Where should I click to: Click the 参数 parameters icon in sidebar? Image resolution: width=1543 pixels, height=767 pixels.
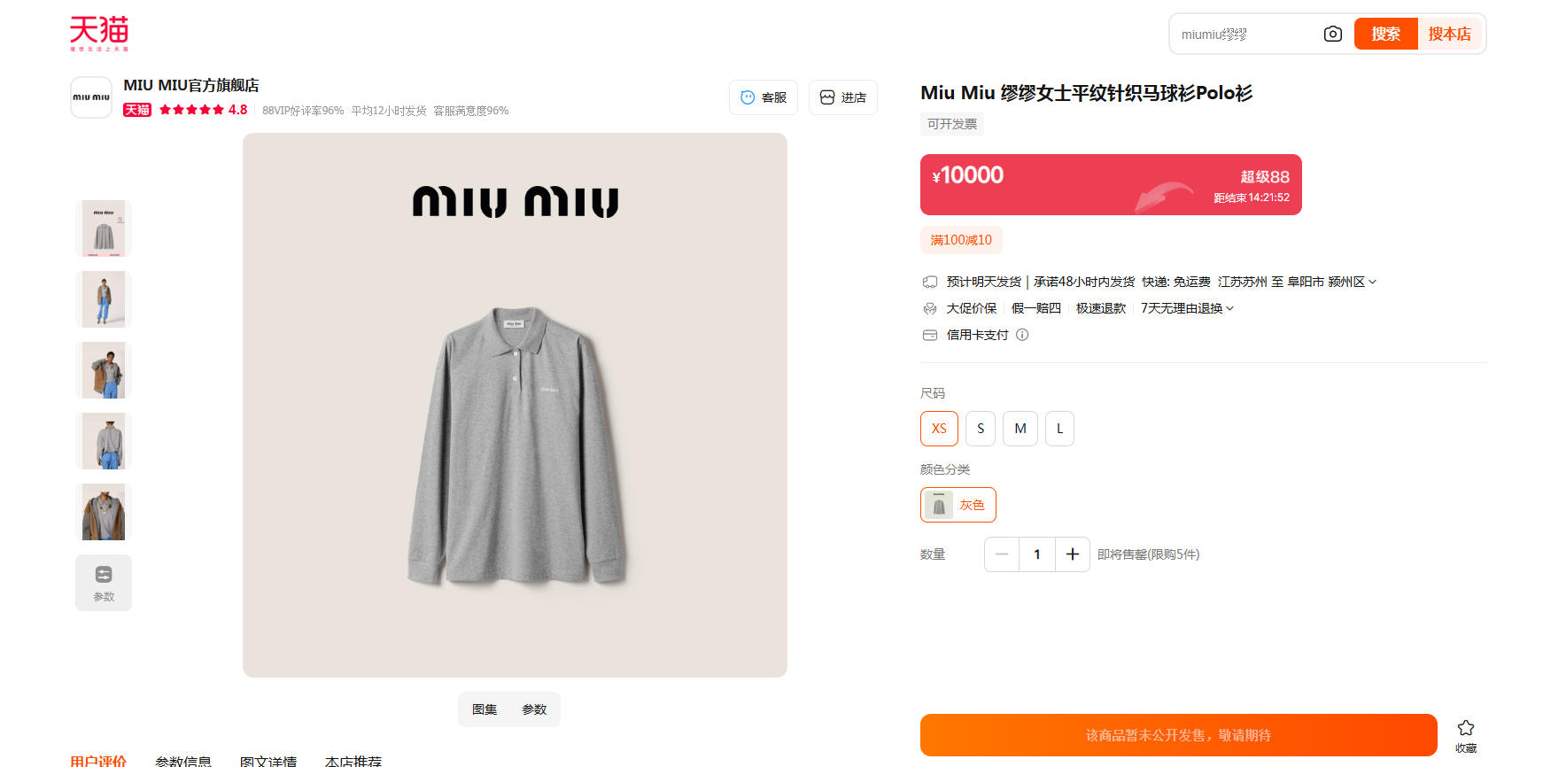pyautogui.click(x=104, y=582)
